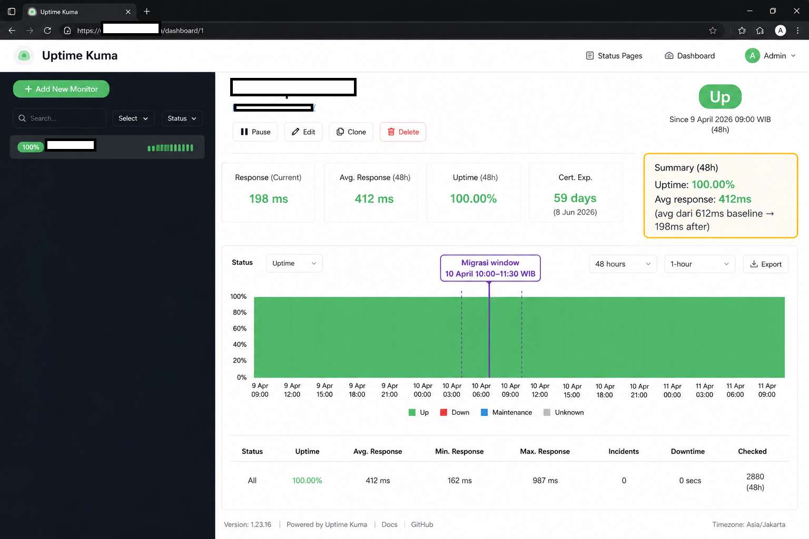Open Dashboard page
This screenshot has height=539, width=809.
(x=690, y=56)
